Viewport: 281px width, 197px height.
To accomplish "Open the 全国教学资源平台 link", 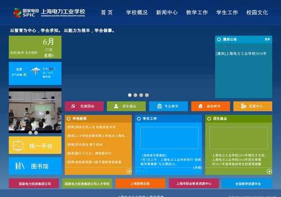I will tap(247, 183).
